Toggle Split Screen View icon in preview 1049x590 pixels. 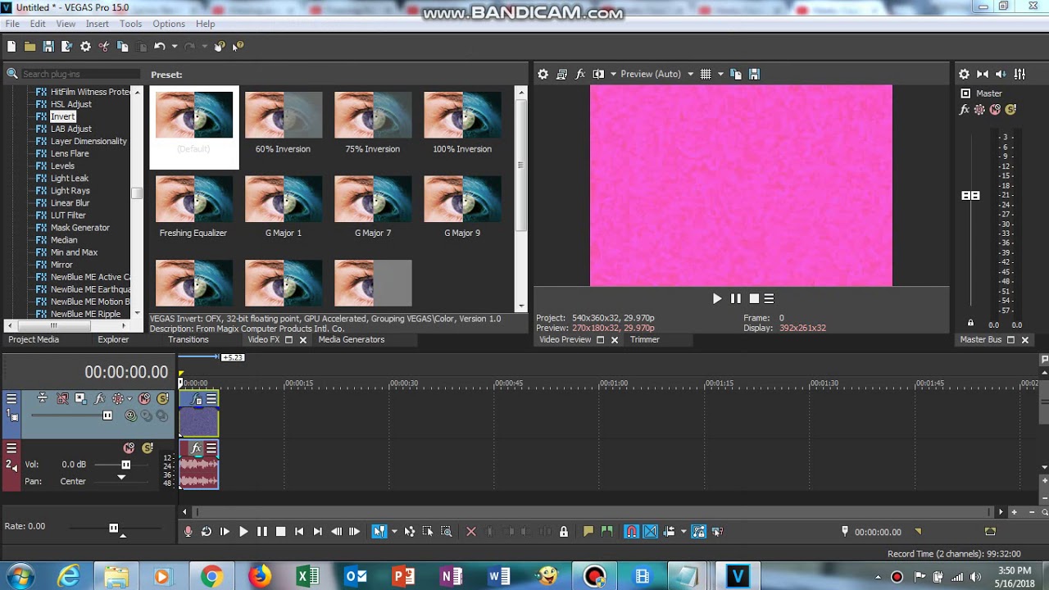pos(598,74)
